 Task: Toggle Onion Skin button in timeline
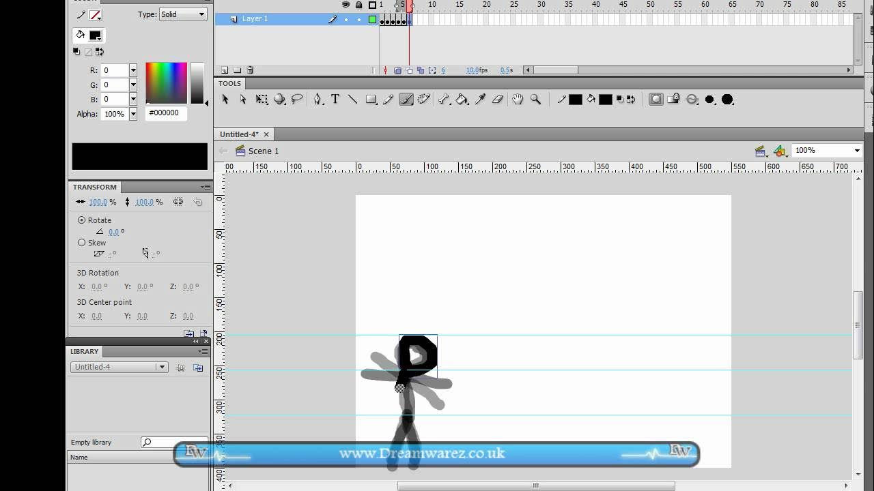(397, 70)
